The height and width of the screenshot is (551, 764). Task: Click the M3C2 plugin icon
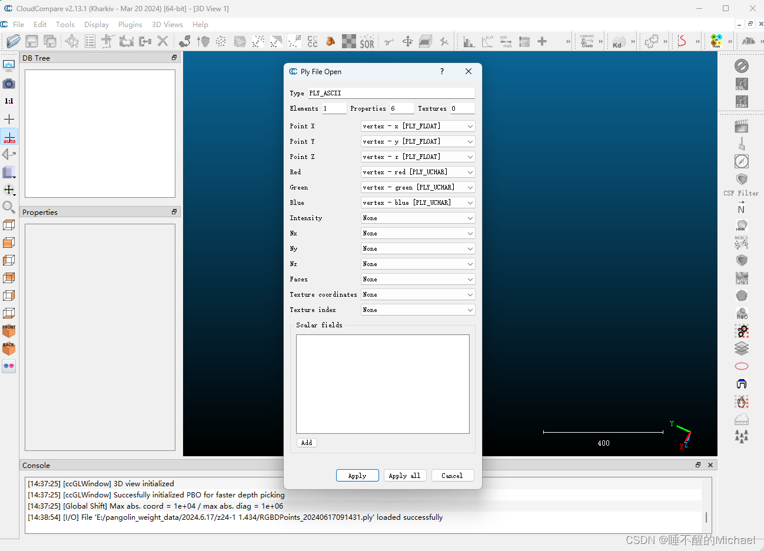[x=742, y=242]
